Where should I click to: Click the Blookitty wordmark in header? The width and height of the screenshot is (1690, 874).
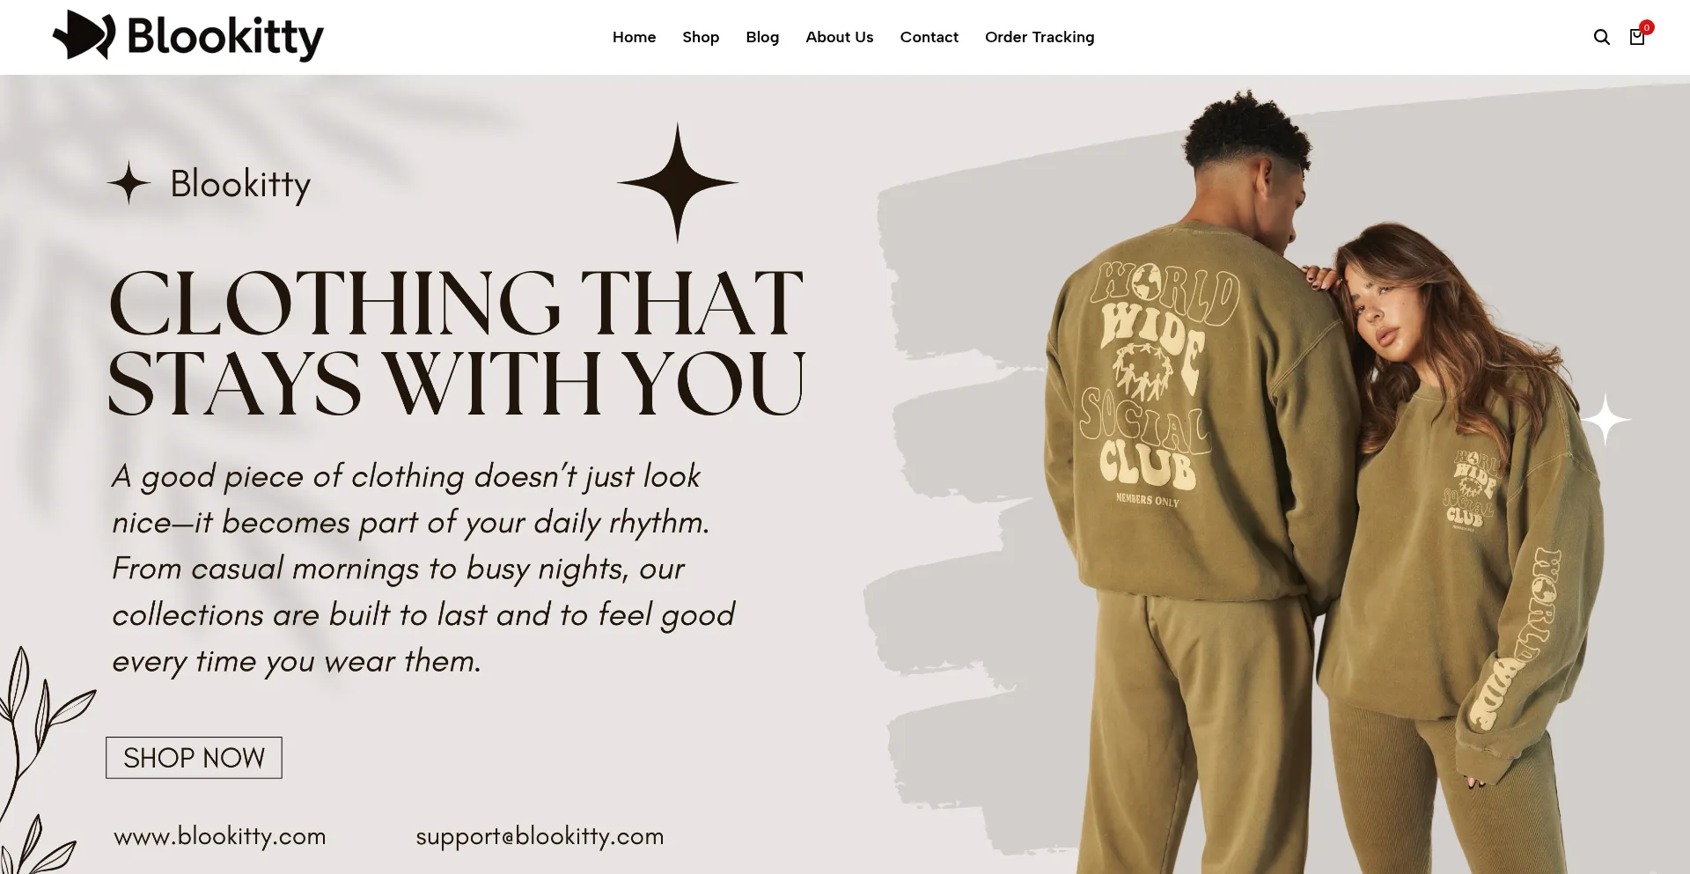pyautogui.click(x=225, y=37)
